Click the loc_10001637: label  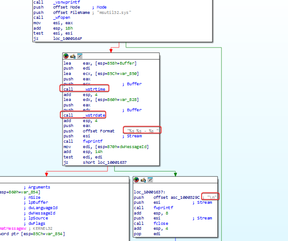tap(149, 192)
